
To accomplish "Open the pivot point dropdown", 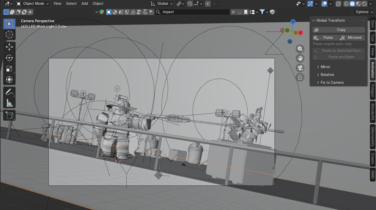I will click(x=180, y=4).
